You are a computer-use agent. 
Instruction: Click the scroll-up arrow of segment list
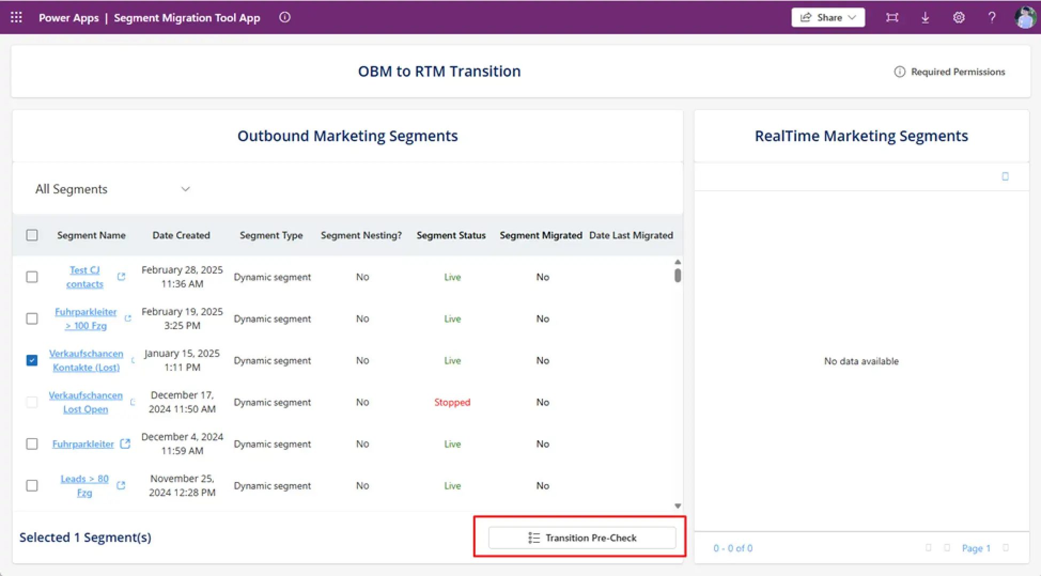[678, 262]
